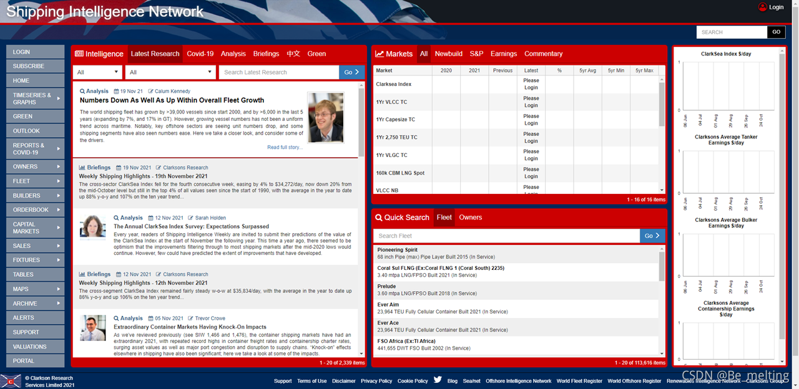Switch Markets to Newbuild tab
This screenshot has height=389, width=799.
click(449, 54)
